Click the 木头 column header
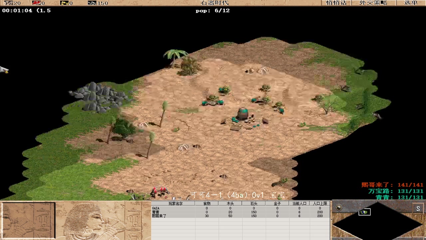 coord(230,203)
